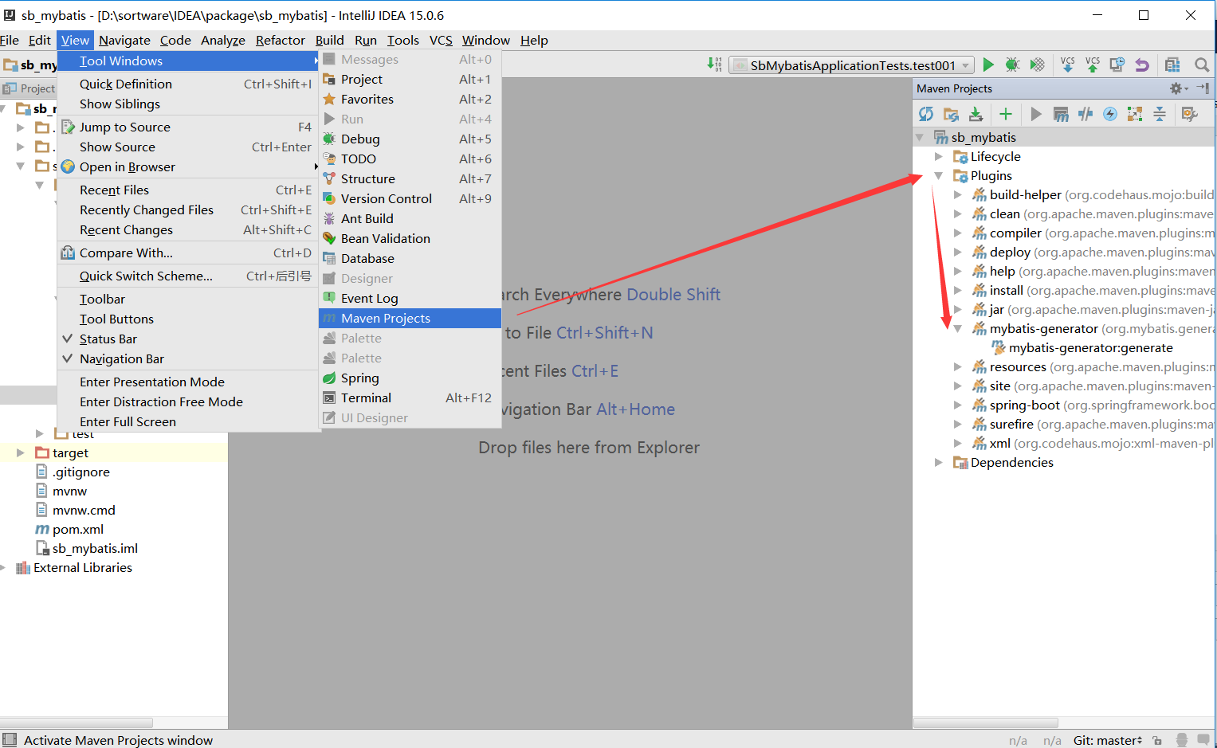Screen dimensions: 1217x748
Task: Start debugging with the bug icon
Action: (x=1012, y=65)
